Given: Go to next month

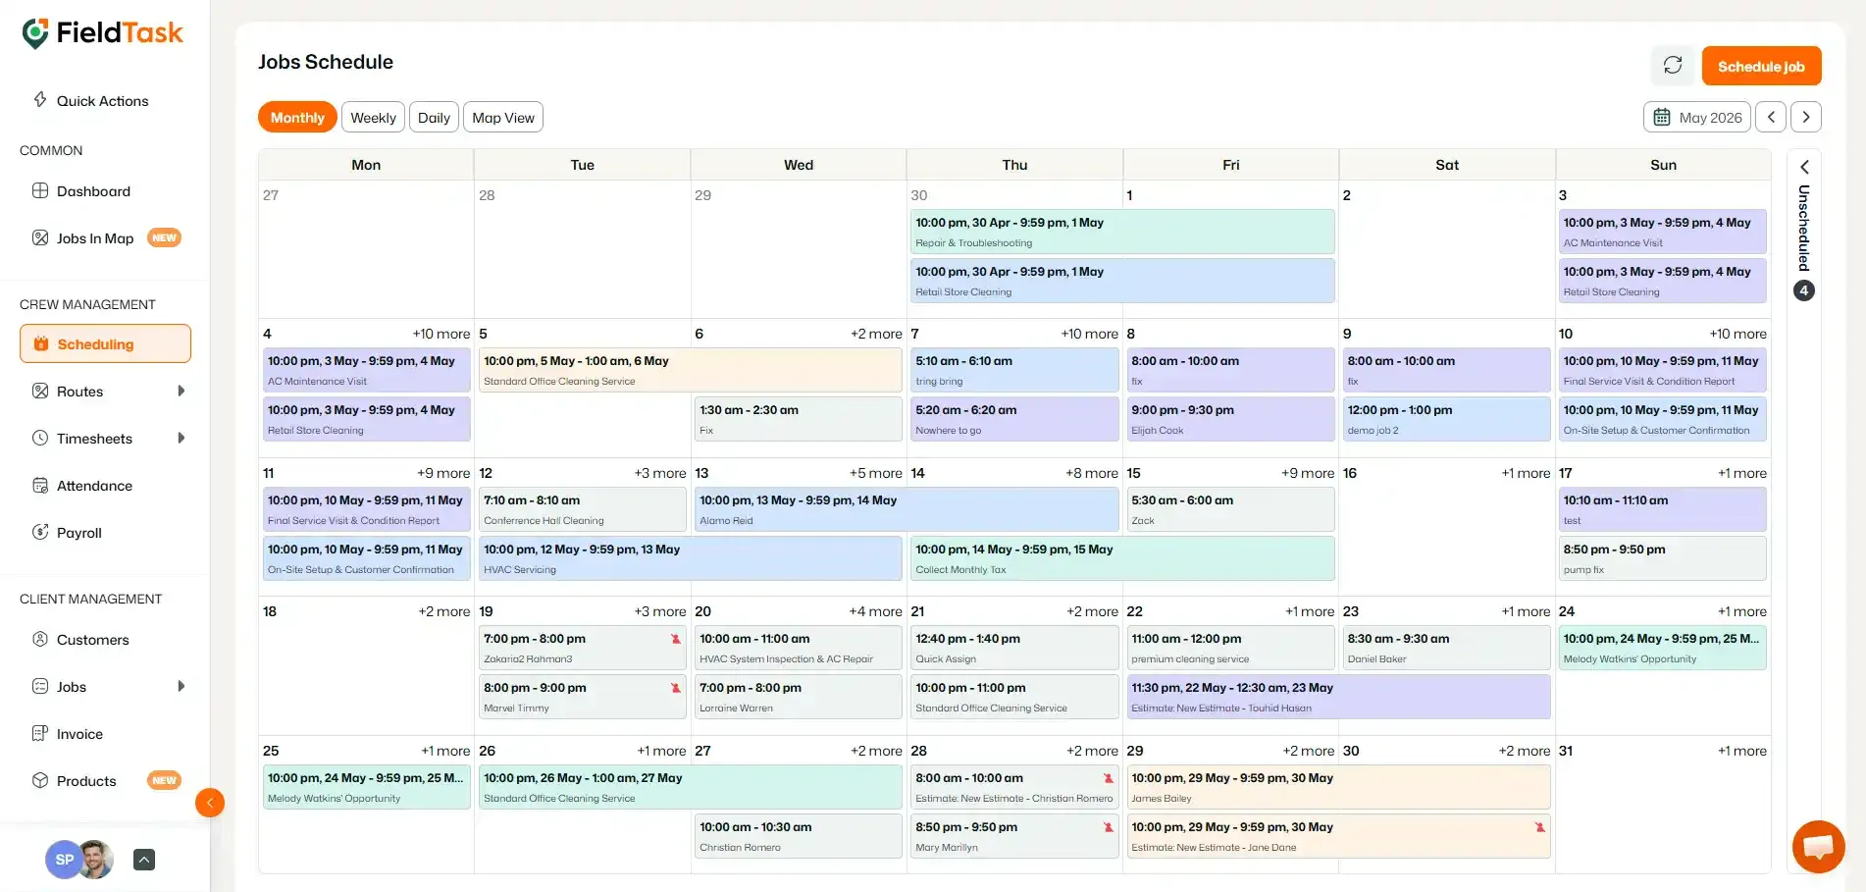Looking at the screenshot, I should [x=1806, y=117].
